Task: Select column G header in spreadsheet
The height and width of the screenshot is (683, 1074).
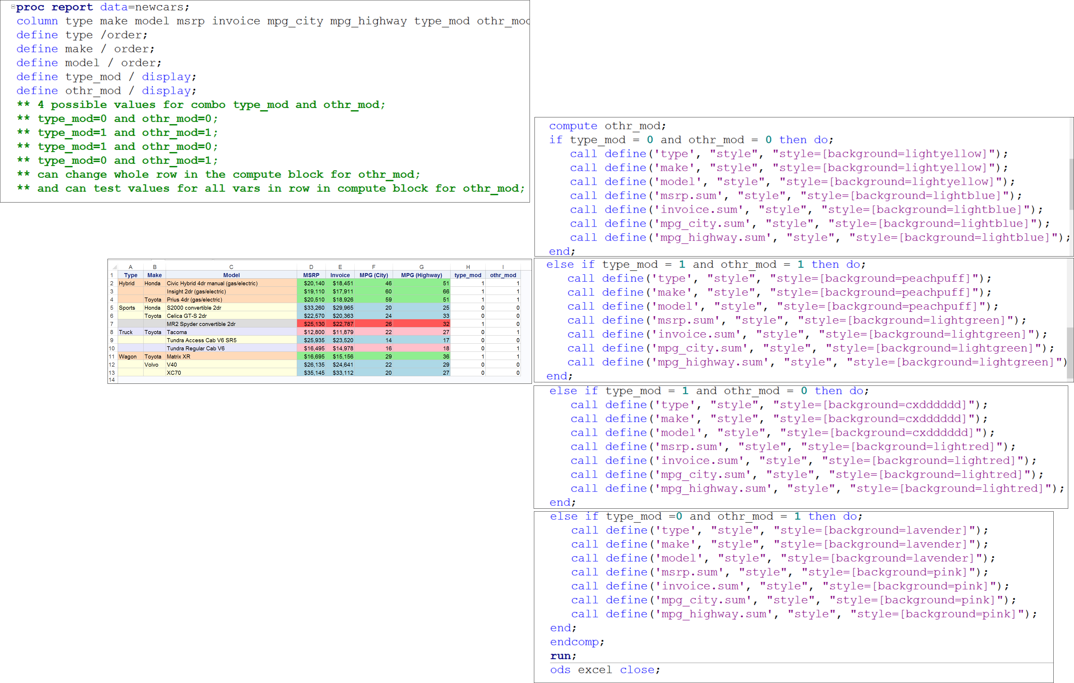Action: click(x=421, y=267)
